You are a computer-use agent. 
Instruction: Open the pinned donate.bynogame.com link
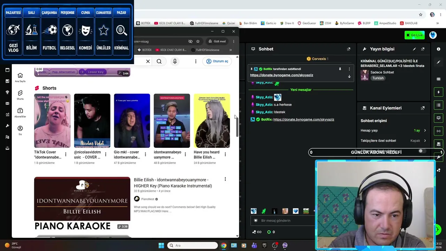282,75
